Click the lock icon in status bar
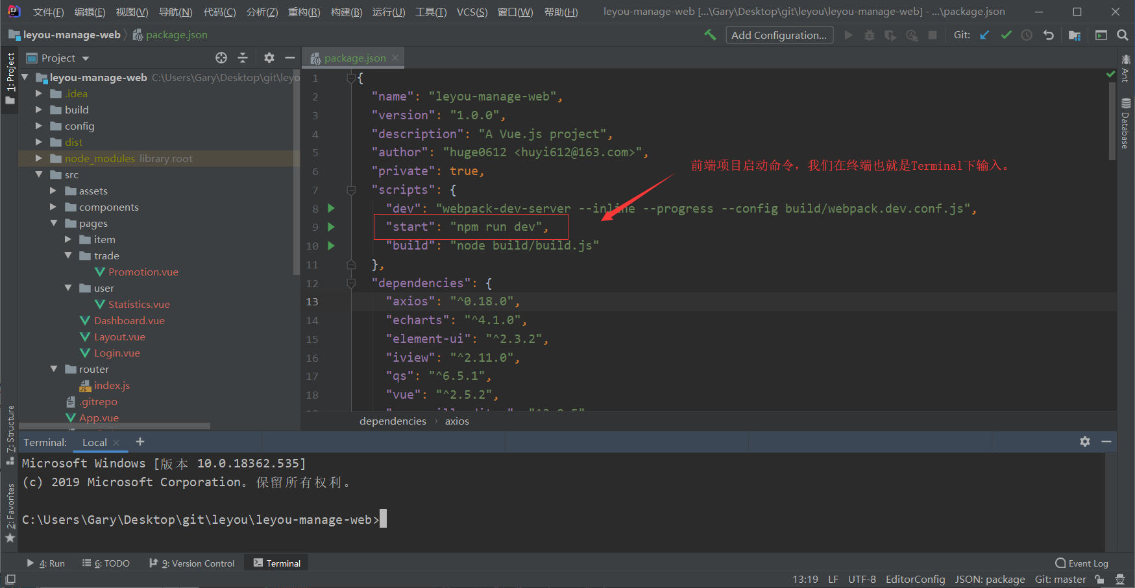The image size is (1135, 588). coord(1099,579)
